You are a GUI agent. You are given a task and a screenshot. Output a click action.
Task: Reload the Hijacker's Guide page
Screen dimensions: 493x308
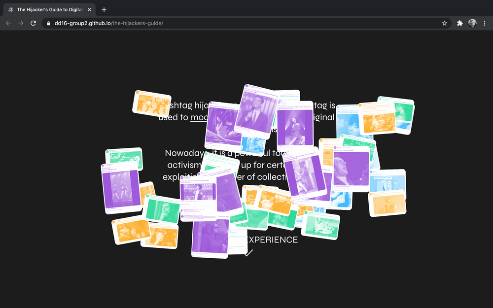coord(33,23)
